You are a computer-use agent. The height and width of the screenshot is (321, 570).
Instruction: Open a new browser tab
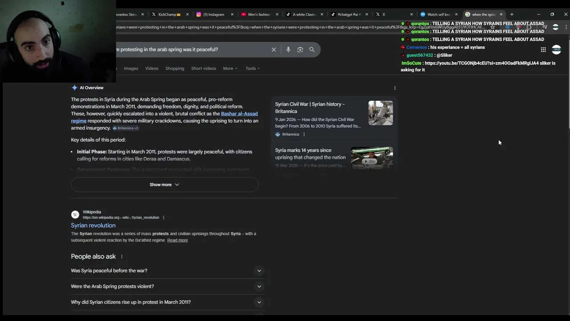click(x=512, y=14)
